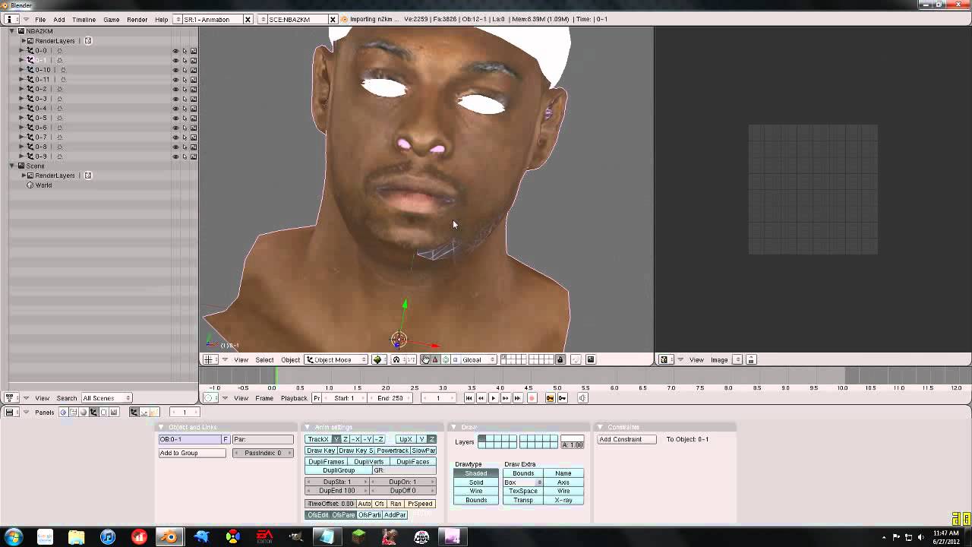Open the Box bounds type dropdown

tap(522, 482)
